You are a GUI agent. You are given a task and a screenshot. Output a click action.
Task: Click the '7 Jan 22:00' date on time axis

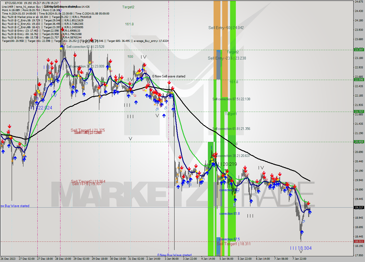point(299,259)
